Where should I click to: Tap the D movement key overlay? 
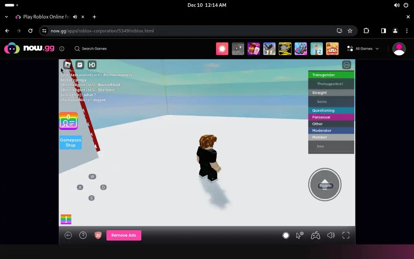tap(103, 187)
